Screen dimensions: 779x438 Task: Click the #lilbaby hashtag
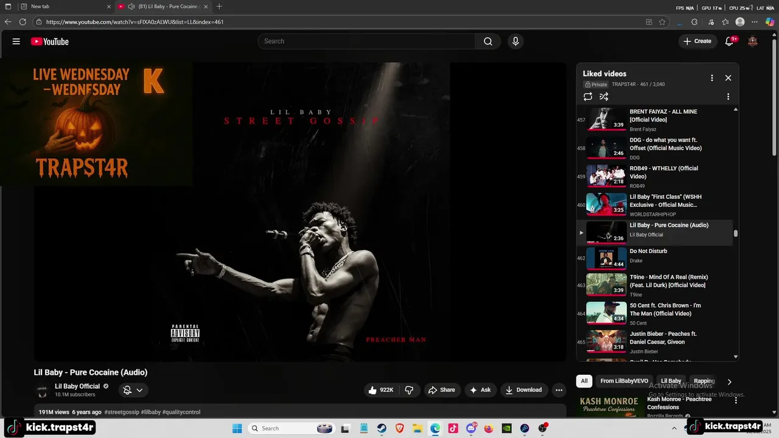[x=151, y=412]
